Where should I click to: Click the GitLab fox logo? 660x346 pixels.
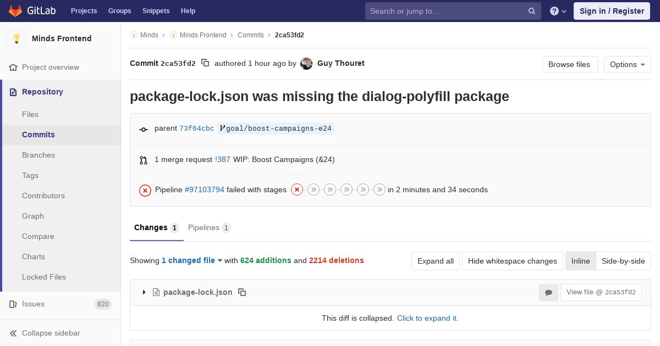[15, 11]
